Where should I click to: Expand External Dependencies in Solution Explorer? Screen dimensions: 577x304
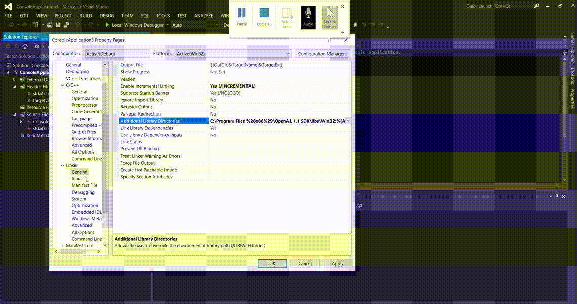tap(14, 79)
